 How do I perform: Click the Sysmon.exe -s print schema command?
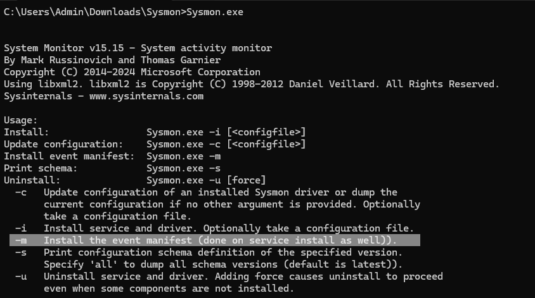(183, 168)
